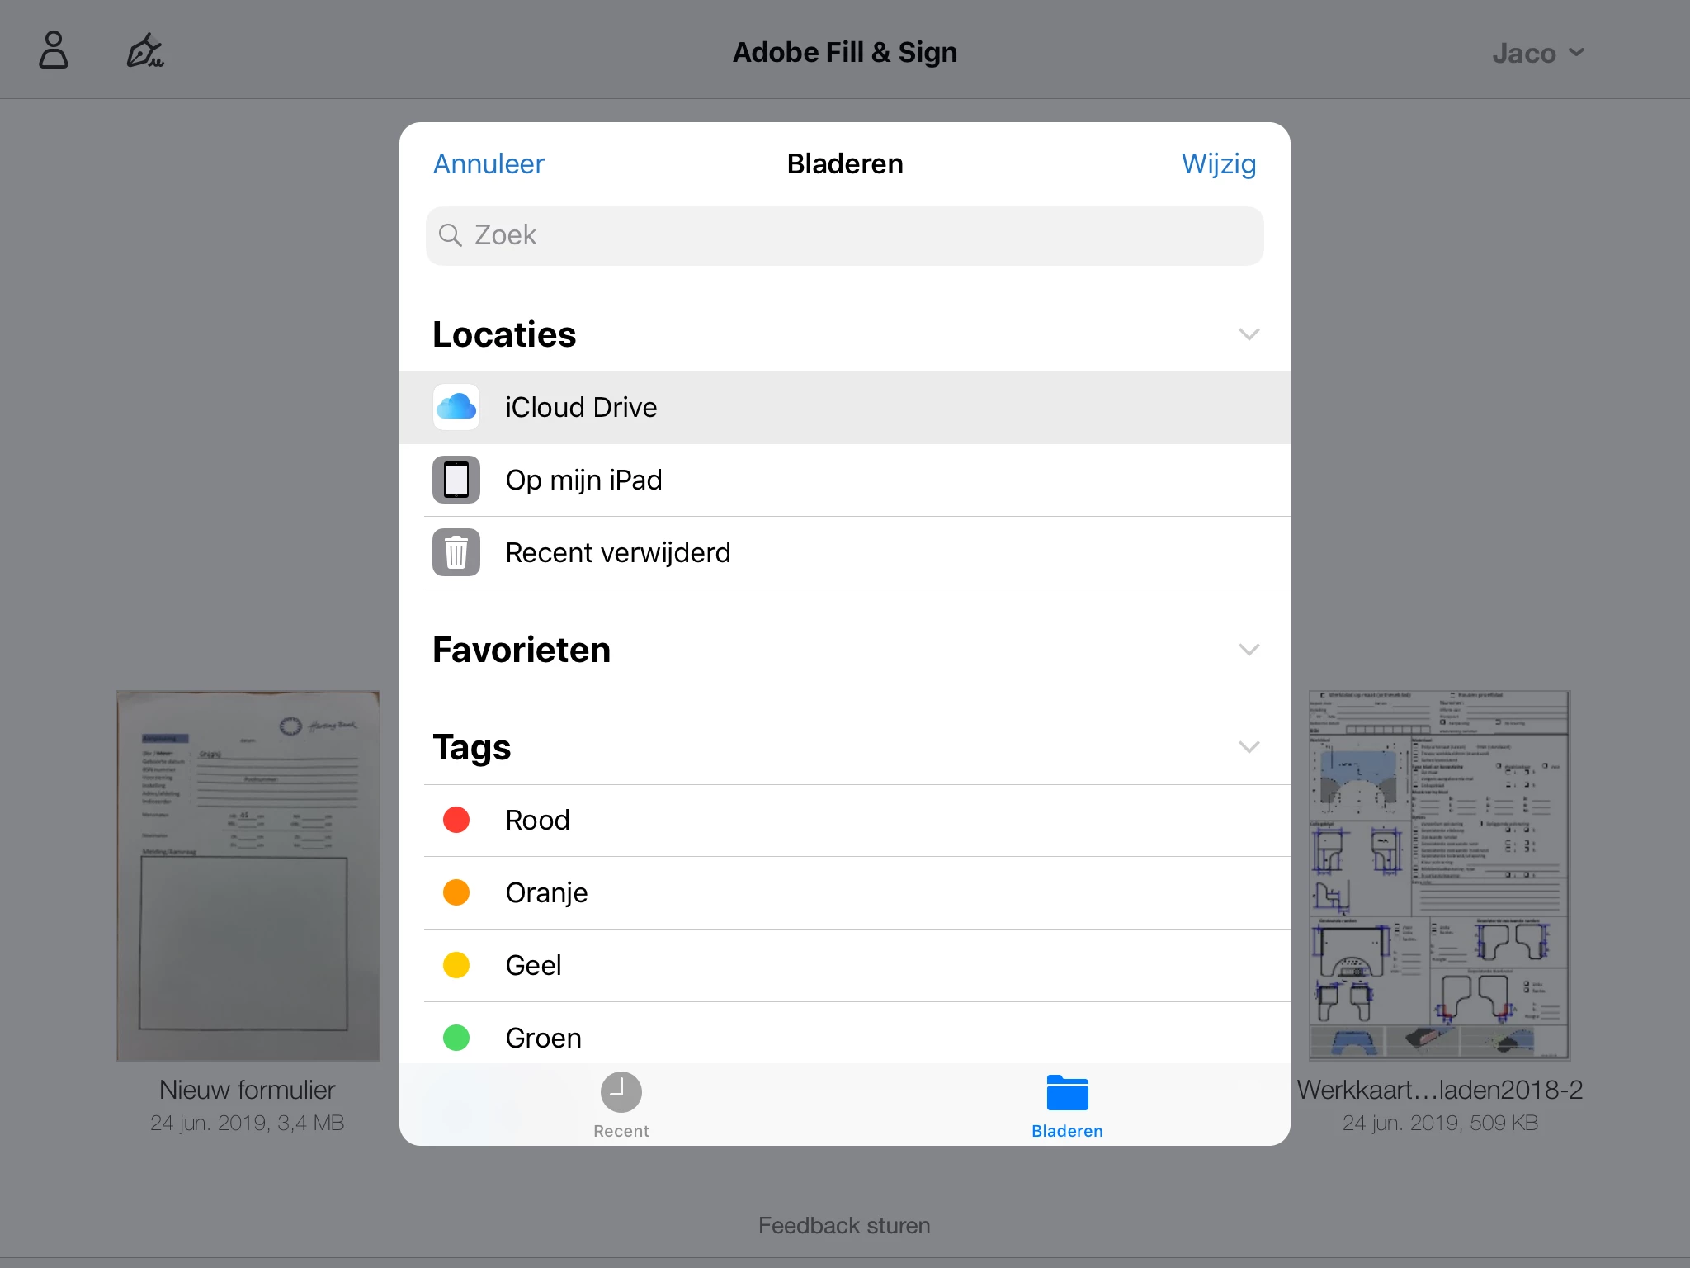Select the iCloud Drive cloud icon
This screenshot has width=1690, height=1268.
pos(456,407)
